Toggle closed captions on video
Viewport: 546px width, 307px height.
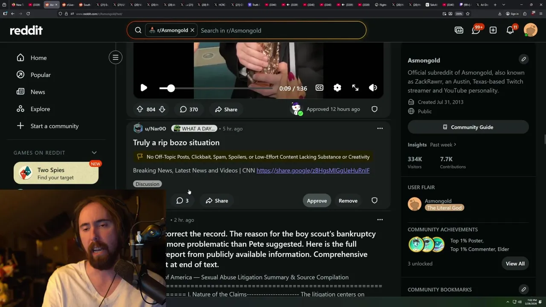tap(319, 88)
